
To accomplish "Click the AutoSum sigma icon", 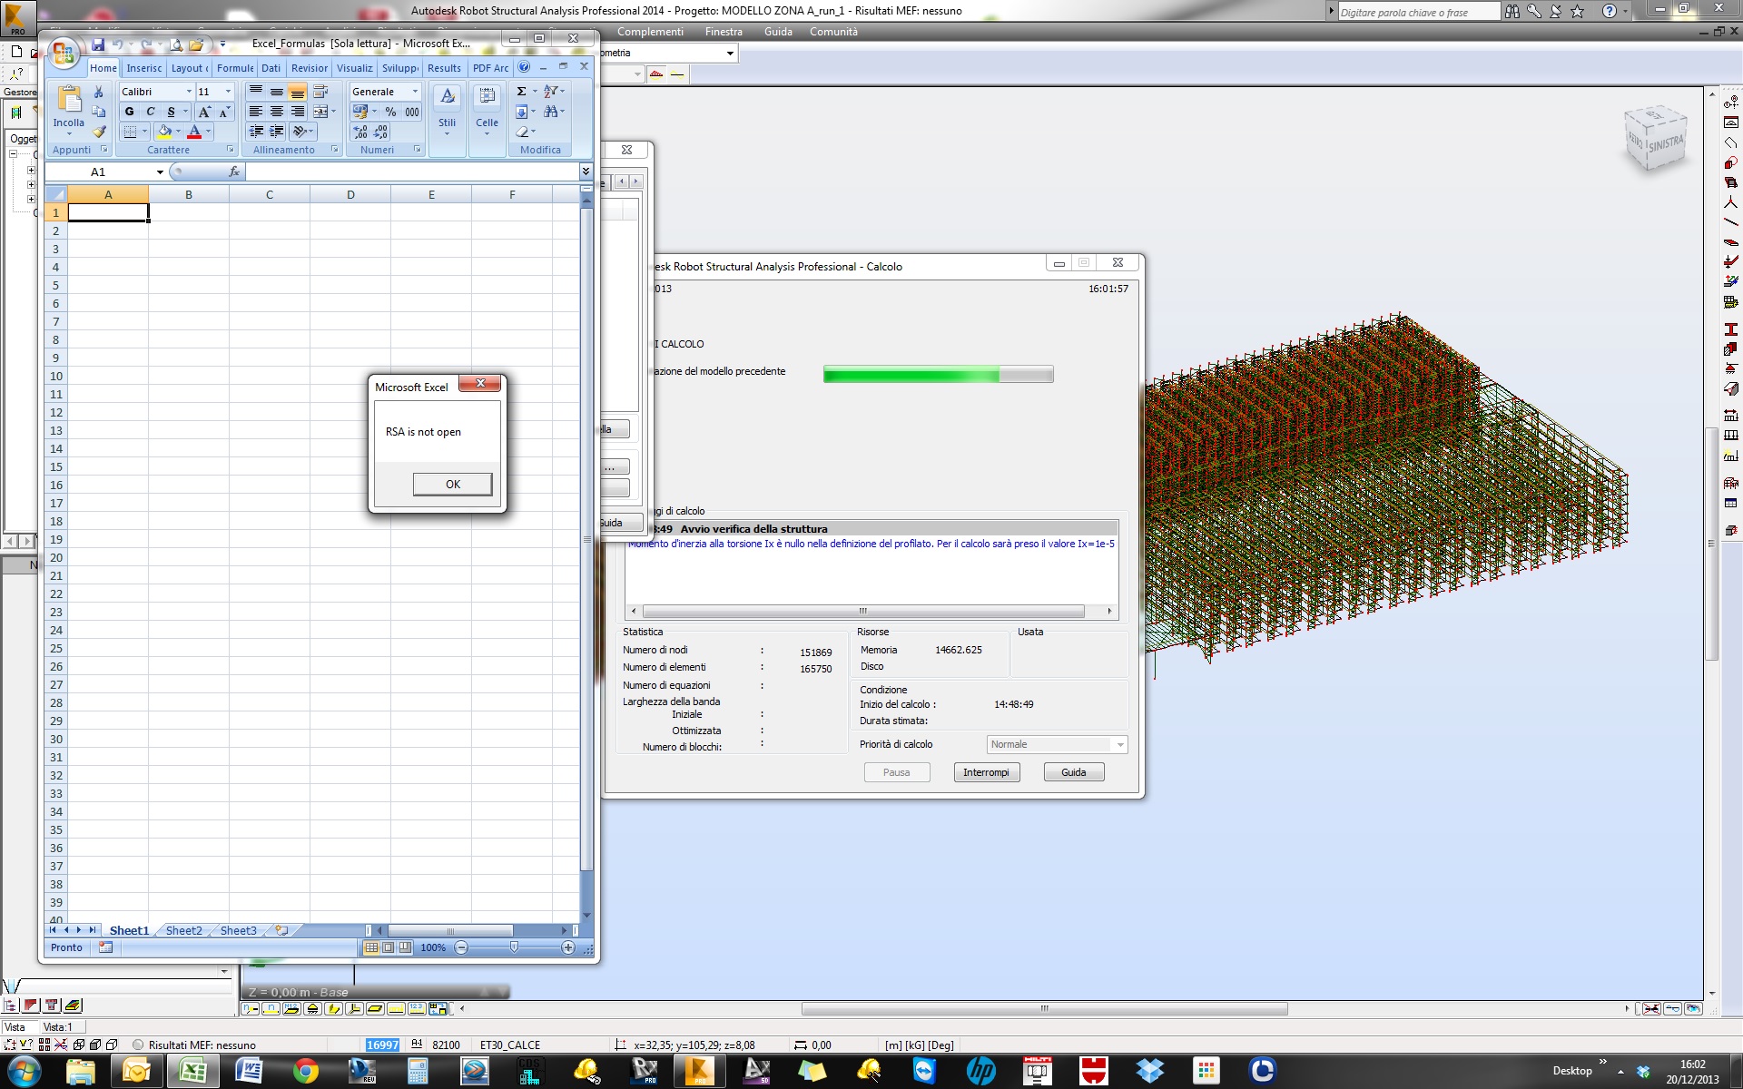I will click(522, 92).
